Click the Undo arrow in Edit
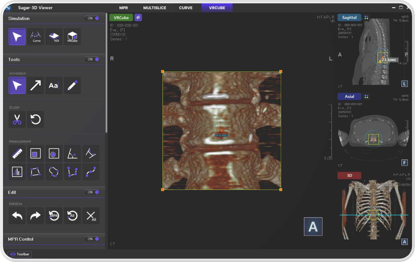415x262 pixels. [x=17, y=216]
